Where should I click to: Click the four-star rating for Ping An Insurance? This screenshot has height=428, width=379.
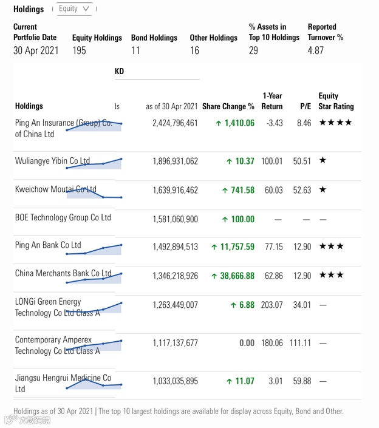[x=336, y=123]
